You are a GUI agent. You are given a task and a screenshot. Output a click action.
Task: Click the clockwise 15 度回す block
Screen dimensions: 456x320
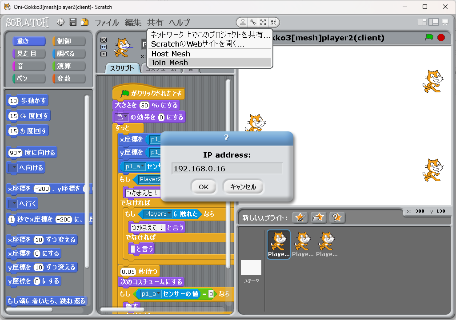click(28, 116)
